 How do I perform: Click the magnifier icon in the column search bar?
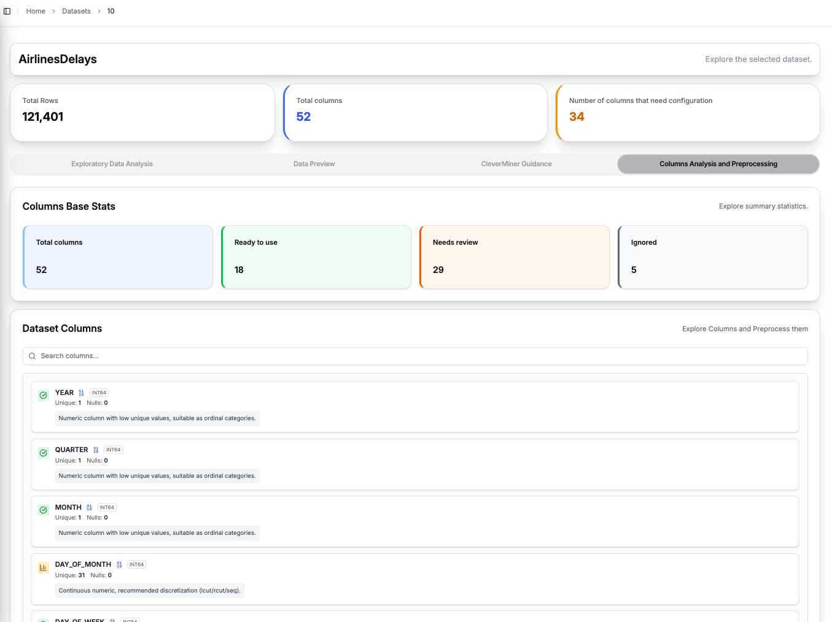pyautogui.click(x=31, y=356)
